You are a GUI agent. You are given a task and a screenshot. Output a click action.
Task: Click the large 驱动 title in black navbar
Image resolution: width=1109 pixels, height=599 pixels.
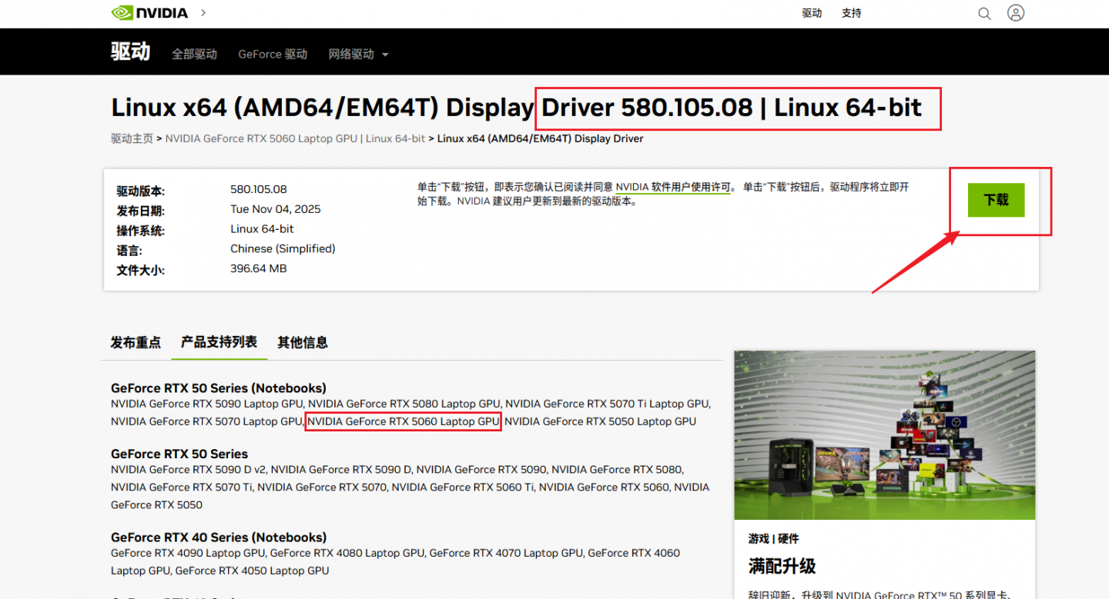(x=130, y=52)
